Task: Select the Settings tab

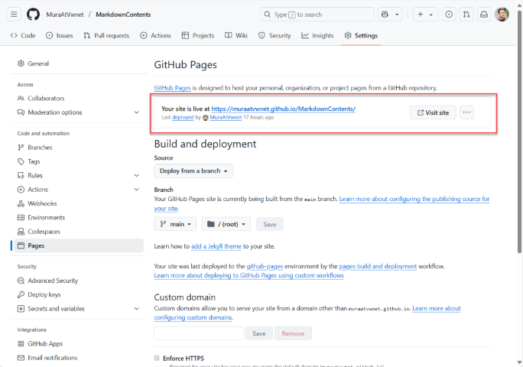Action: point(361,35)
